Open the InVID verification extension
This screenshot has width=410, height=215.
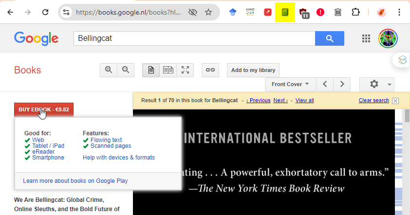[250, 12]
